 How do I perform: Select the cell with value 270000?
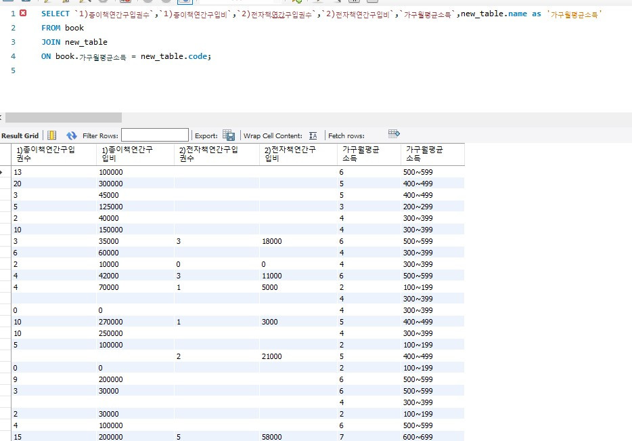tap(135, 322)
